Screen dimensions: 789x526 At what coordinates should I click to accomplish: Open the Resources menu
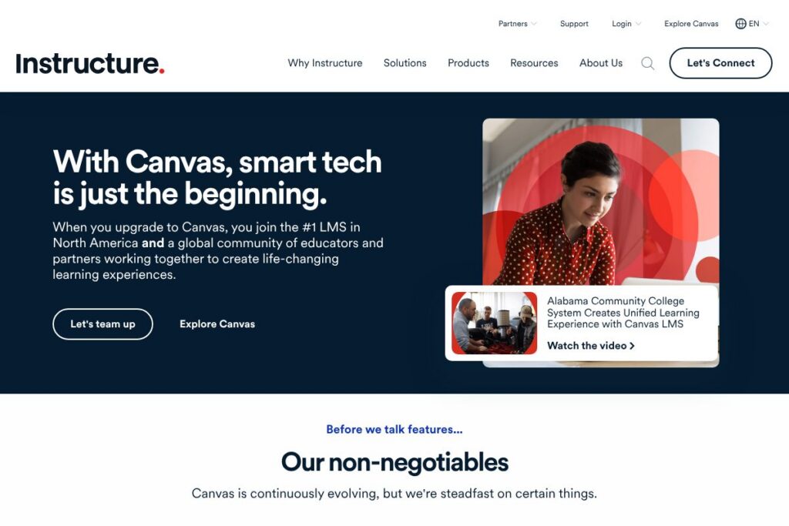(535, 63)
